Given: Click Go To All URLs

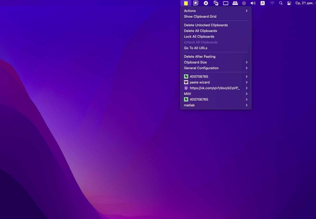Looking at the screenshot, I should tap(195, 48).
